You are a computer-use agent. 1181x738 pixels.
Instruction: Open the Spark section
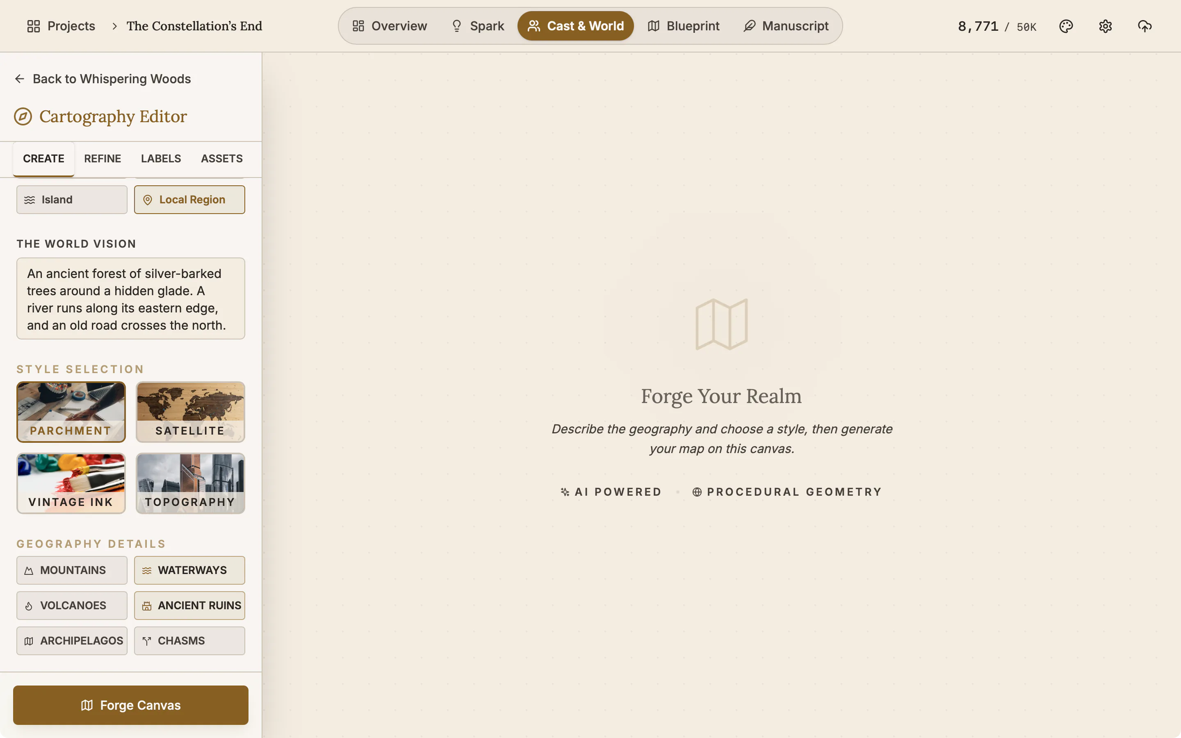pyautogui.click(x=477, y=26)
